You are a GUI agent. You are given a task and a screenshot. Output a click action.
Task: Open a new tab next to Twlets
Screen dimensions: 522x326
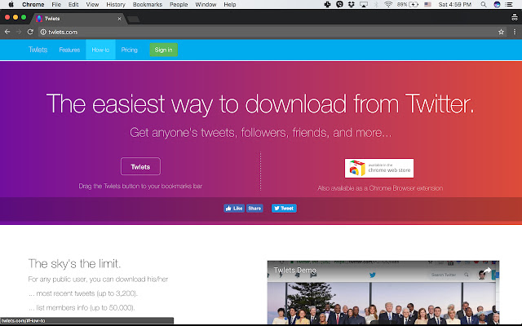point(134,19)
